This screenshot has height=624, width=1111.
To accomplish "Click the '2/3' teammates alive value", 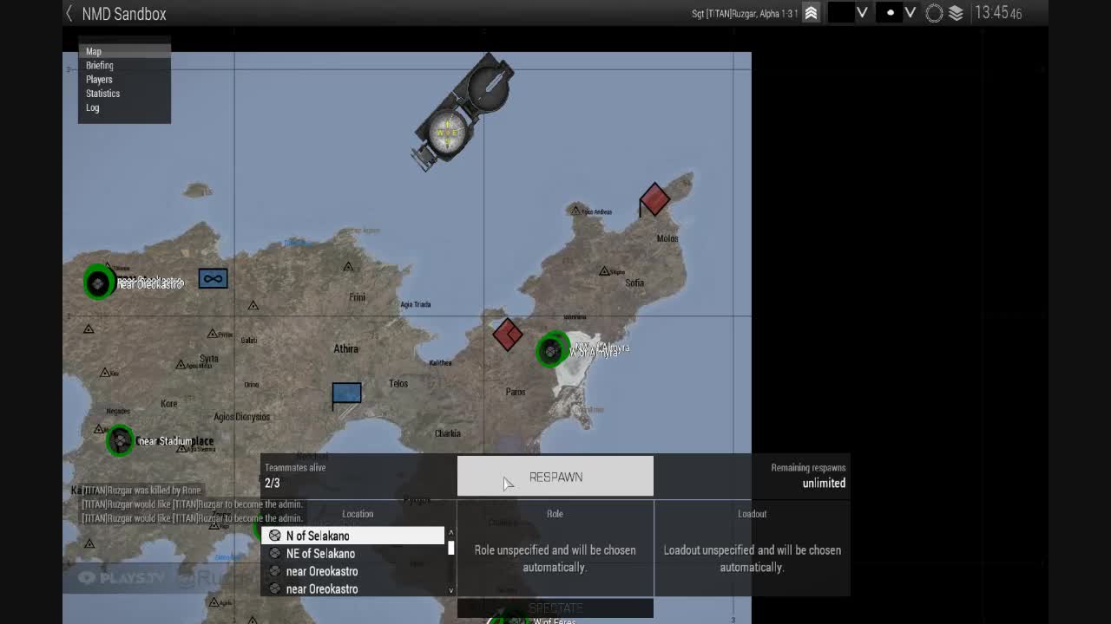I will 273,483.
